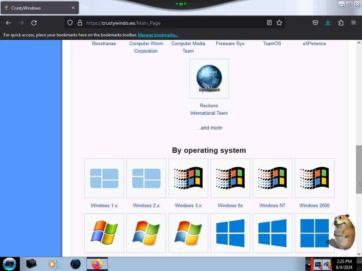362x271 pixels.
Task: Open the Windows NT text link
Action: tap(273, 205)
